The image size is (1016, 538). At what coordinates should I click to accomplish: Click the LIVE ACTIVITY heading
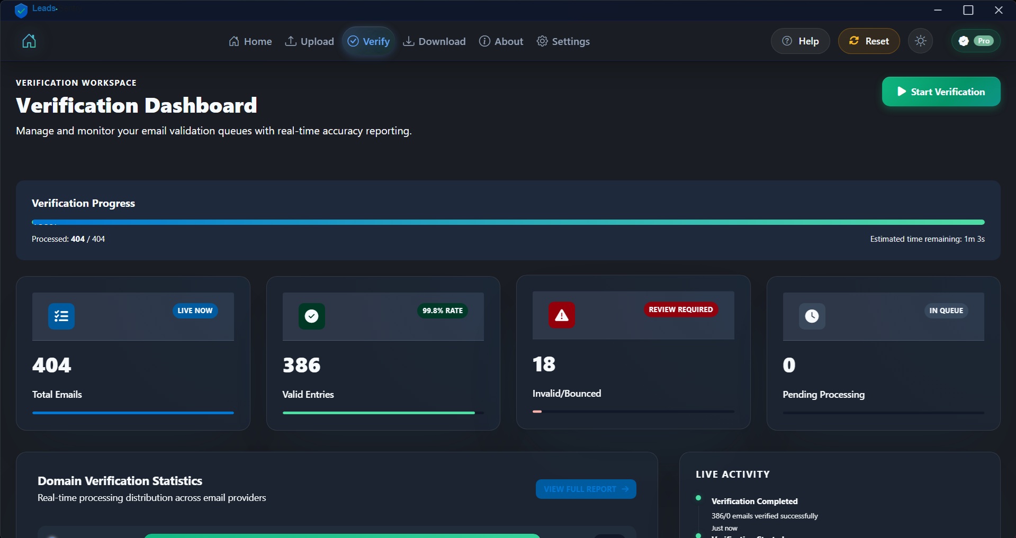(x=733, y=475)
